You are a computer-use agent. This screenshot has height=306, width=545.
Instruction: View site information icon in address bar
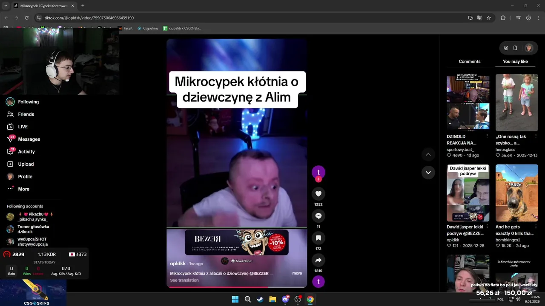tap(39, 18)
